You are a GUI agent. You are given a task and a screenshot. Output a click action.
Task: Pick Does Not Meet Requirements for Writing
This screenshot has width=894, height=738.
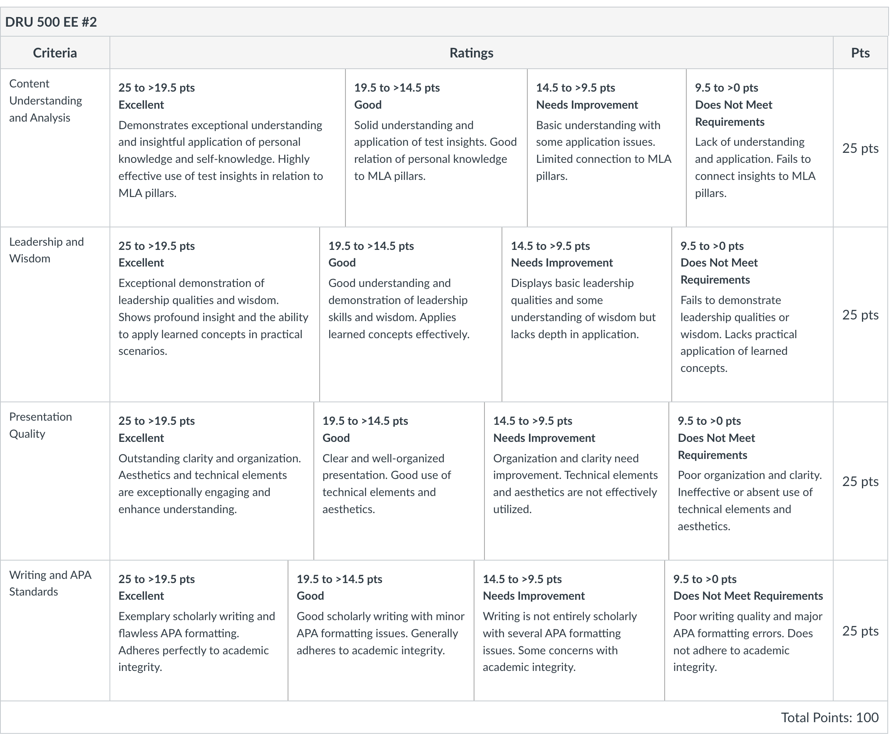pyautogui.click(x=749, y=631)
